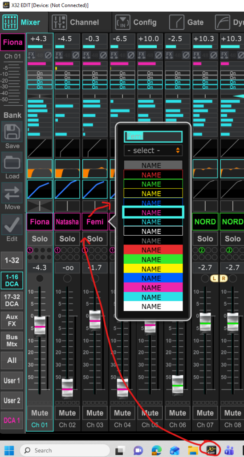Image resolution: width=244 pixels, height=457 pixels.
Task: Open the Ch 07 EQ curve thumbnail
Action: point(205,168)
